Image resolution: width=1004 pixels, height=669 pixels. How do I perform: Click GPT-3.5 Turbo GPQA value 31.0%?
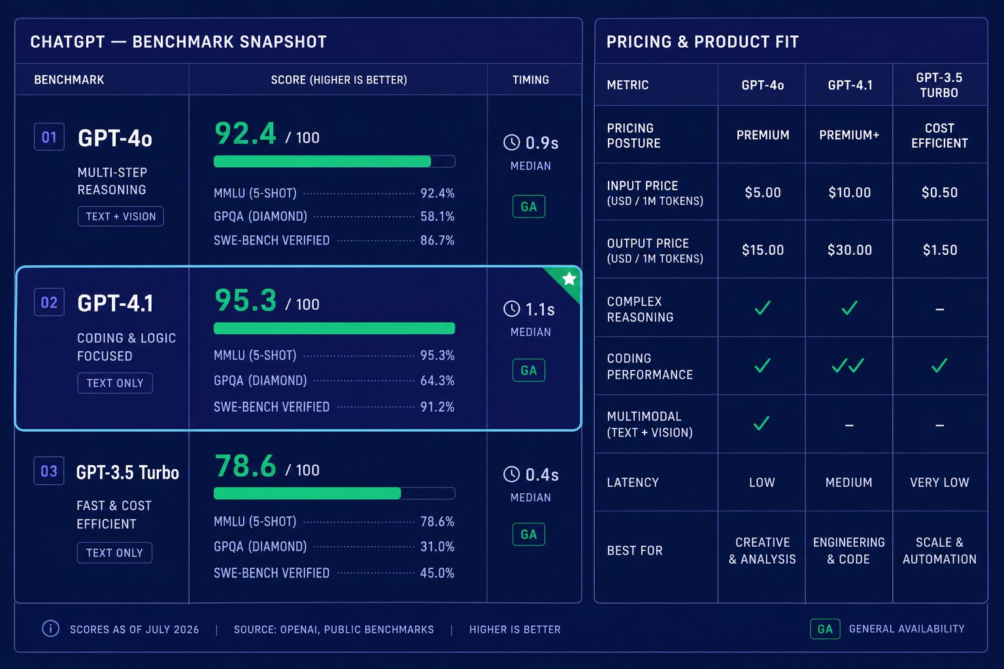(x=437, y=547)
